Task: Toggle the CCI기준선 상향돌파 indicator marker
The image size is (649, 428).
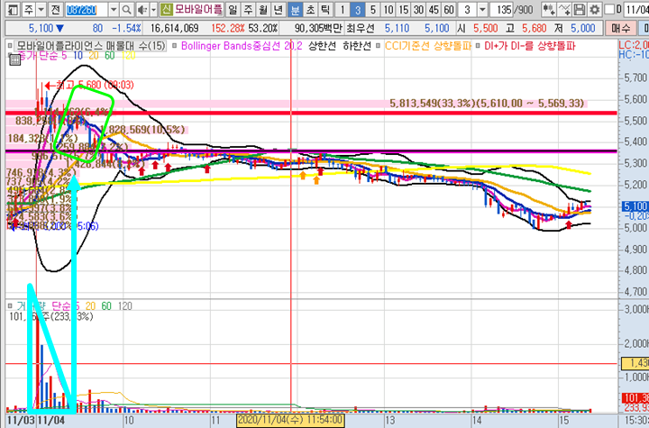Action: 379,46
